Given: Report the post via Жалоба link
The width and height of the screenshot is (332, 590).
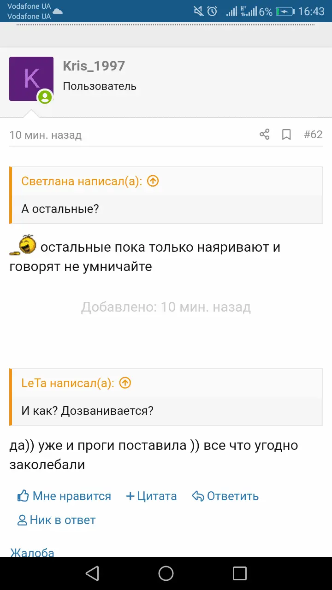Looking at the screenshot, I should click(x=32, y=552).
